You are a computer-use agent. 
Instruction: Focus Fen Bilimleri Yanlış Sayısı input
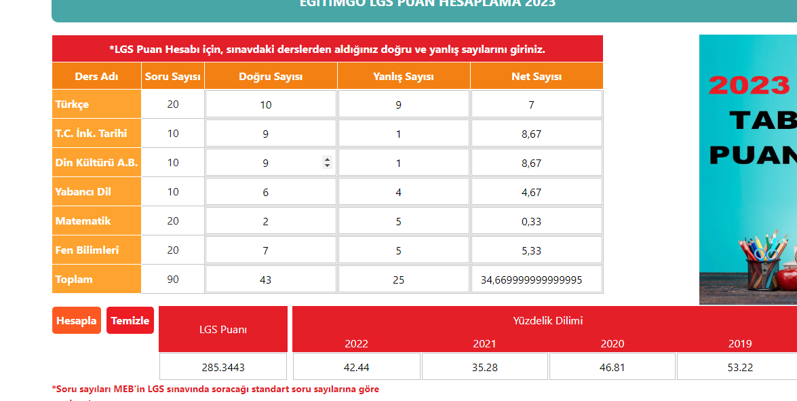point(404,250)
